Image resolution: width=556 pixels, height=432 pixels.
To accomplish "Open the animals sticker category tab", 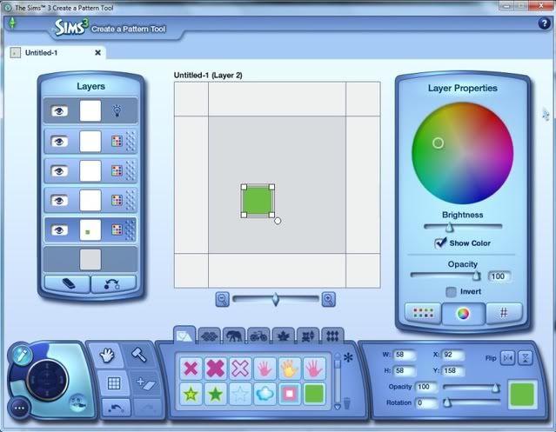I will tap(234, 335).
